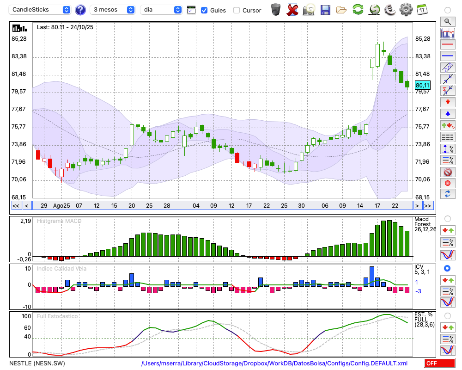Open the Config.DEFAULT.xml file path link
The image size is (462, 370).
274,364
